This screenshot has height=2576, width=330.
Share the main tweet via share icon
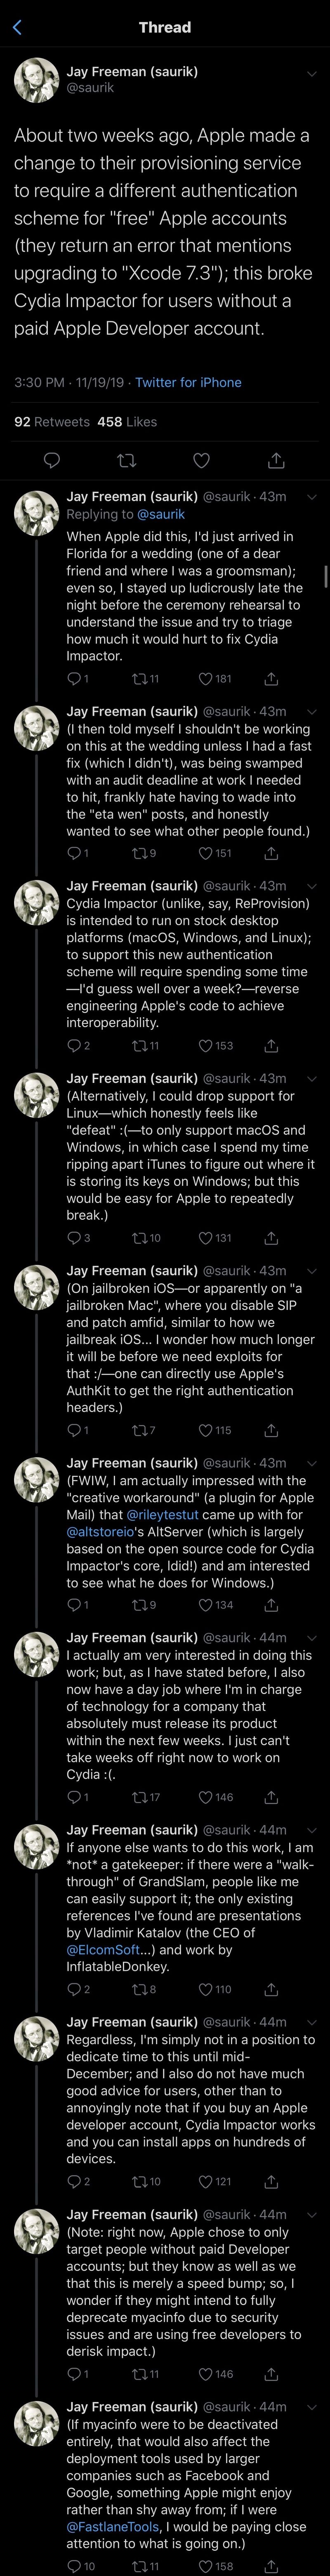tap(276, 460)
